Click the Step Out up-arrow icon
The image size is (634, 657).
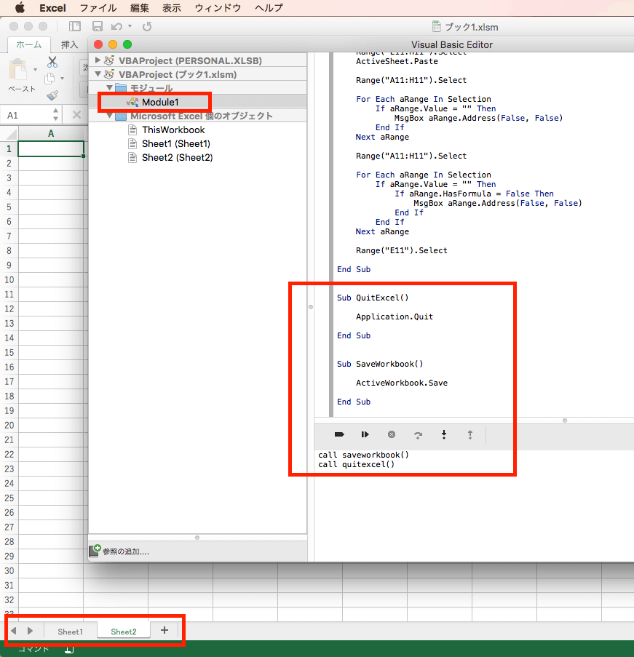tap(470, 434)
